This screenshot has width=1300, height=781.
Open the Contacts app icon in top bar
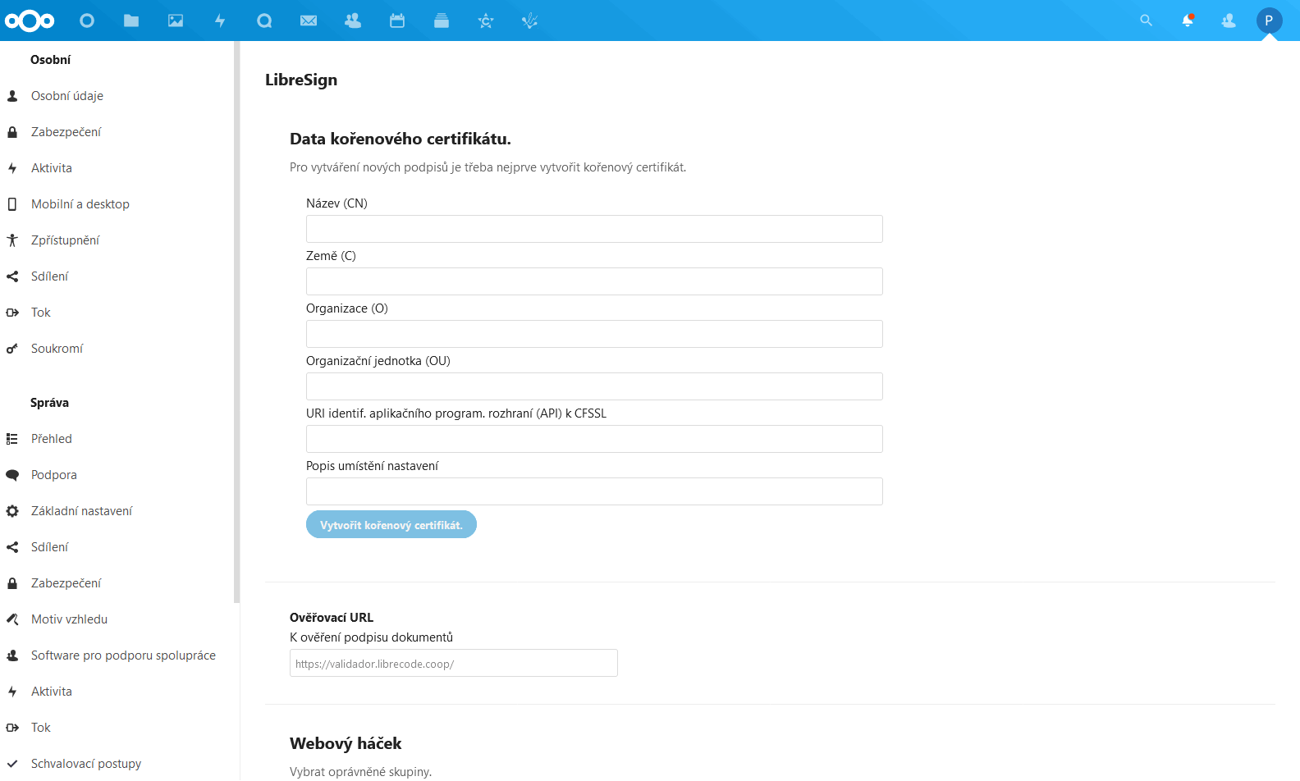(x=353, y=21)
